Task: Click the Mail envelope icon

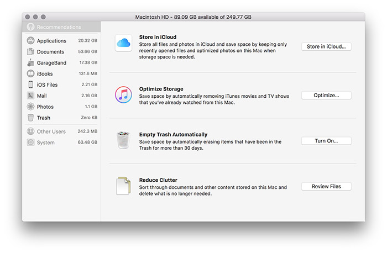Action: [31, 96]
